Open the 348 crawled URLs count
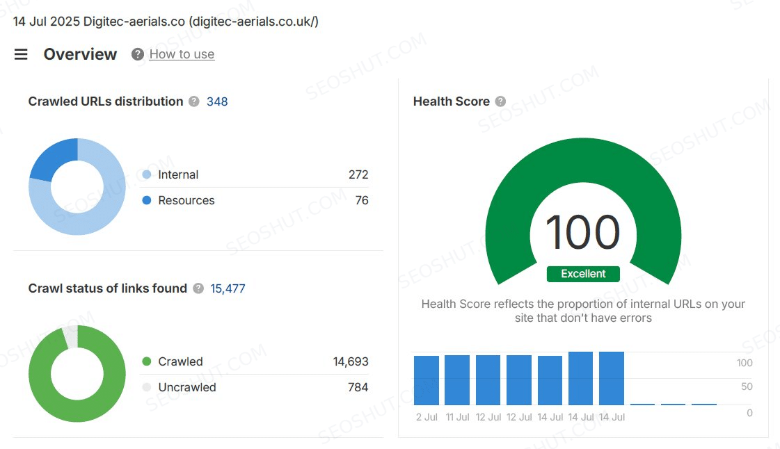Screen dimensions: 780x449 tap(217, 101)
